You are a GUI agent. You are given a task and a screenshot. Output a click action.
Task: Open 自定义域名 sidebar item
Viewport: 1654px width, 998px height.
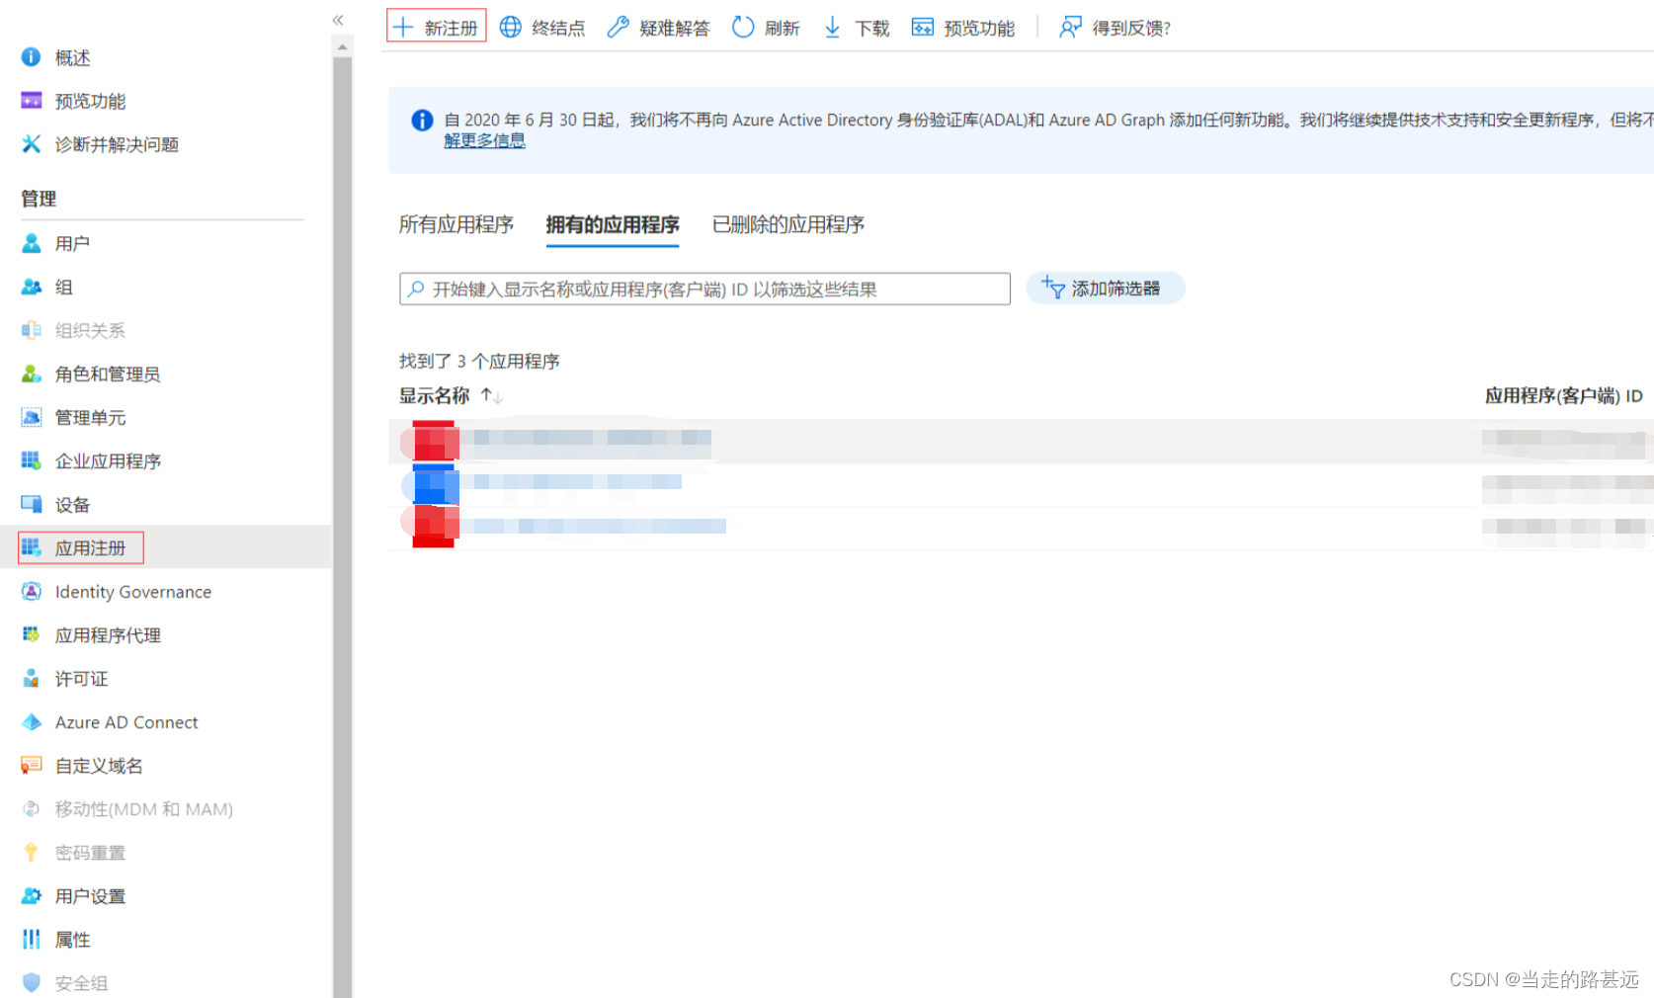pos(82,766)
